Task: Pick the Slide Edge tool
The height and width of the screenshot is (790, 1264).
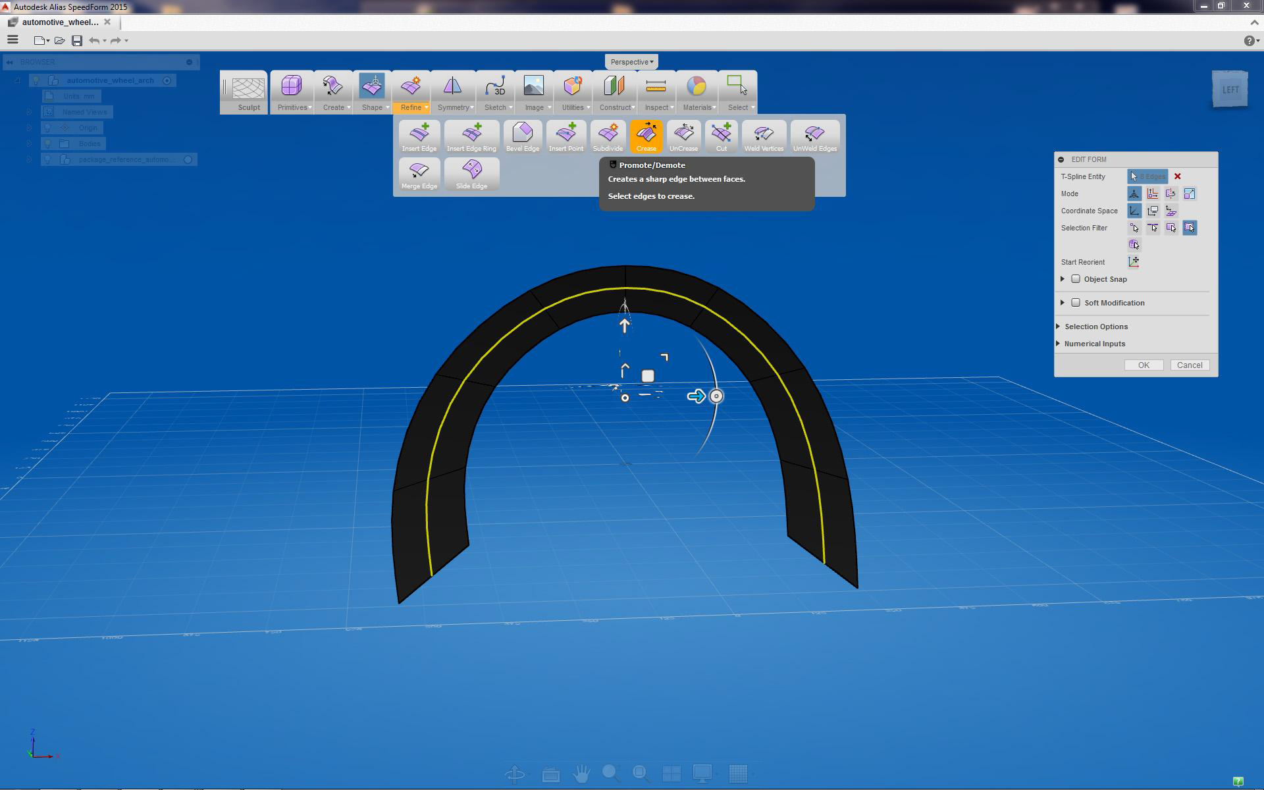Action: click(x=471, y=174)
